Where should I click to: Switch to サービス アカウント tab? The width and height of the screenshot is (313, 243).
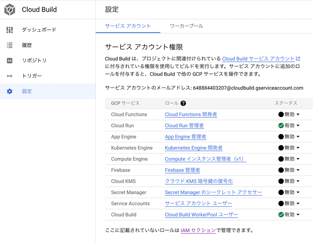(x=128, y=26)
